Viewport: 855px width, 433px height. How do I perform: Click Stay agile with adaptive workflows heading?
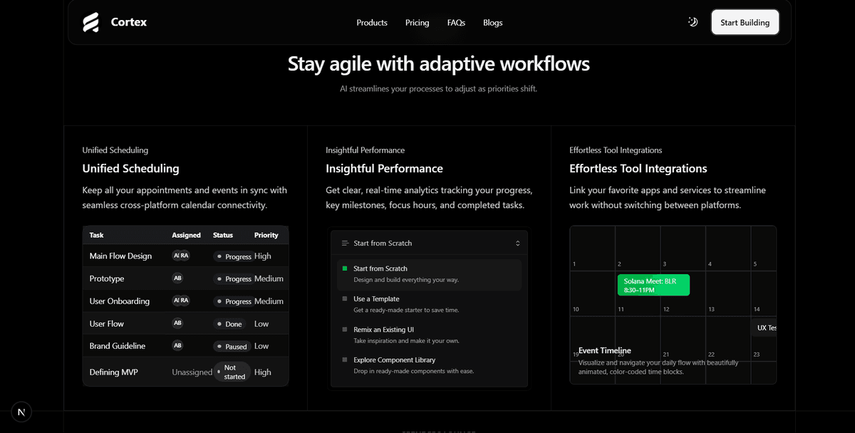438,64
